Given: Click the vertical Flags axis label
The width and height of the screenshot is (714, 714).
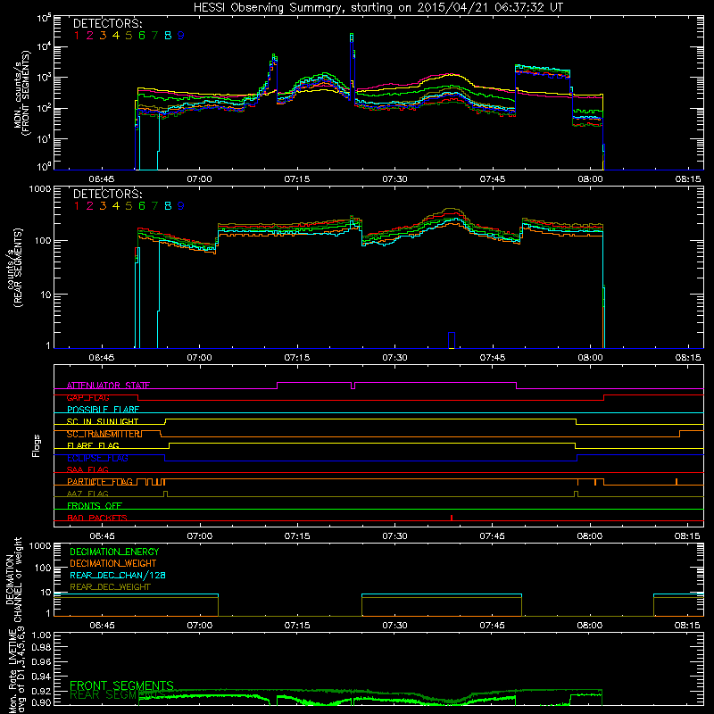Looking at the screenshot, I should pos(37,446).
